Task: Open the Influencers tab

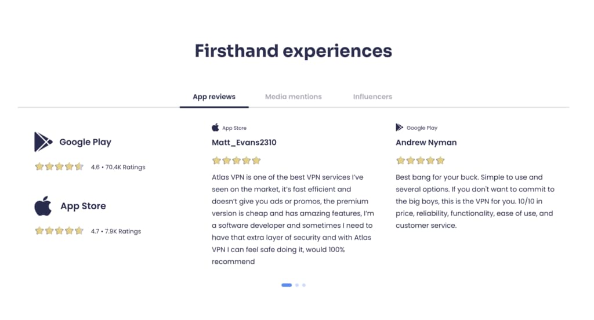Action: point(372,97)
